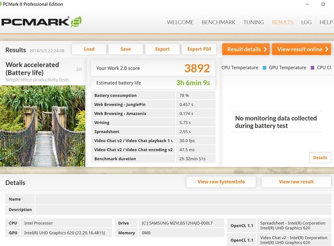The width and height of the screenshot is (334, 246).
Task: Click the Export button
Action: click(162, 49)
